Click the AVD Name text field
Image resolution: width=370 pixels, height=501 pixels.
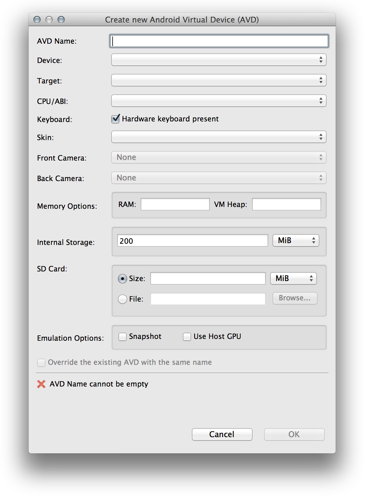[219, 41]
